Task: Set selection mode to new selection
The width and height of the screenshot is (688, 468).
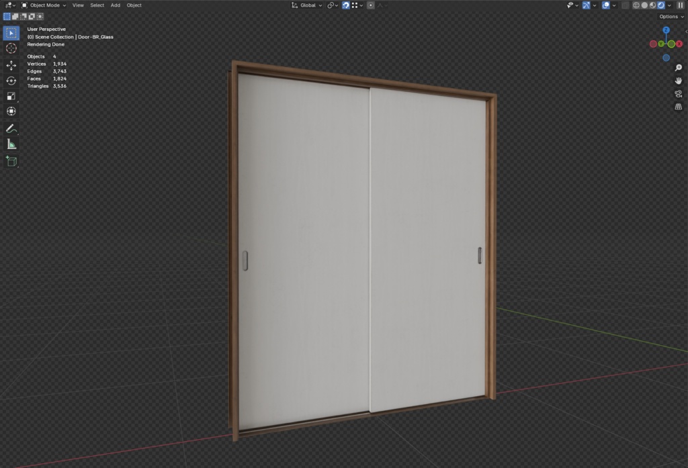Action: click(7, 17)
